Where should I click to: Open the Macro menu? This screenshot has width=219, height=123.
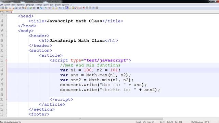coord(46,5)
